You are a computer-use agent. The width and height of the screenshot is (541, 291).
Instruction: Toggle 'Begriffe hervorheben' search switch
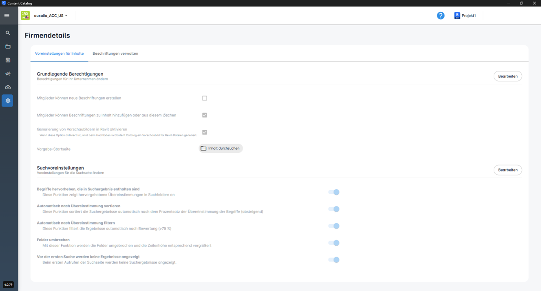click(334, 192)
